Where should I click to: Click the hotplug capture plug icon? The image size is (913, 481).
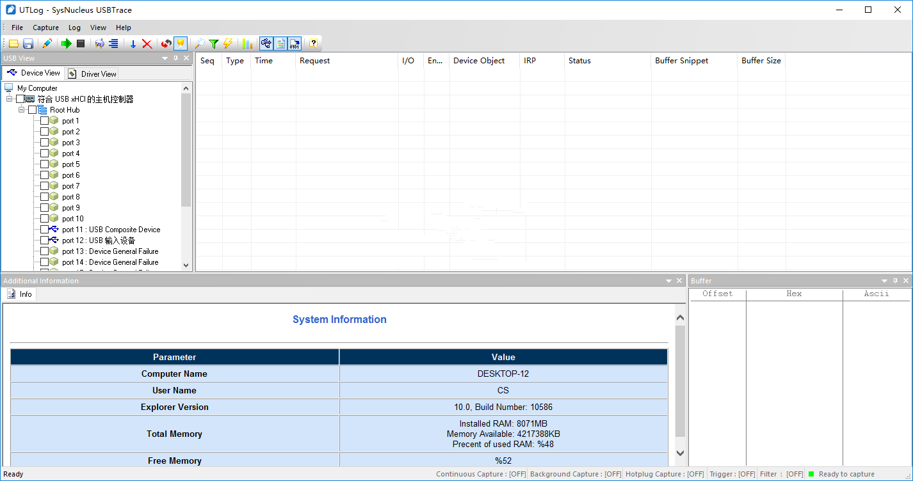point(100,43)
